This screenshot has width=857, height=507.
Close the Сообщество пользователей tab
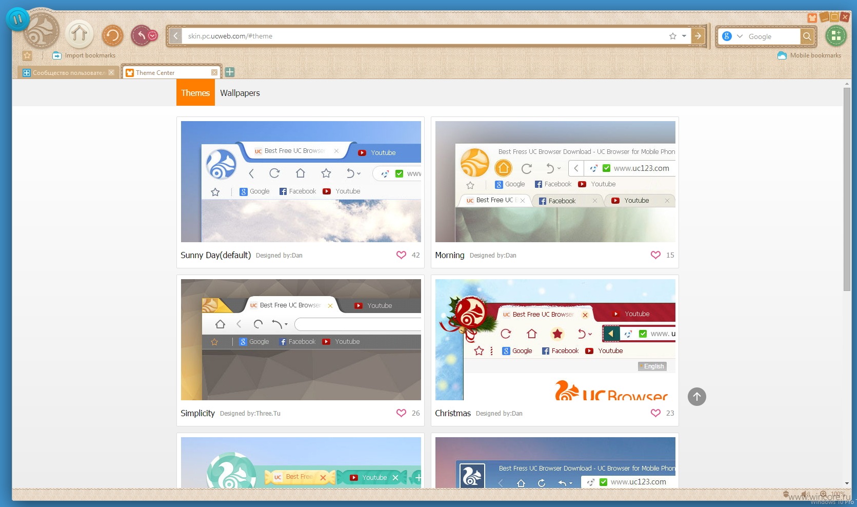tap(111, 72)
